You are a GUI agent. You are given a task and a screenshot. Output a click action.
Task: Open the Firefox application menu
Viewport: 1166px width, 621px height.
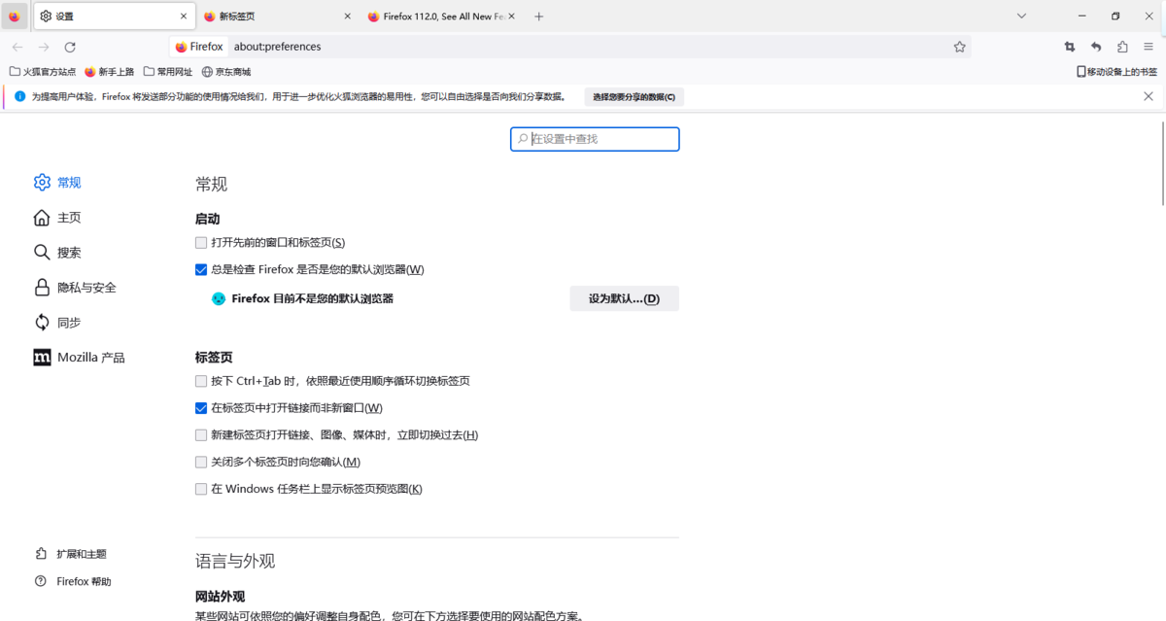coord(1149,47)
